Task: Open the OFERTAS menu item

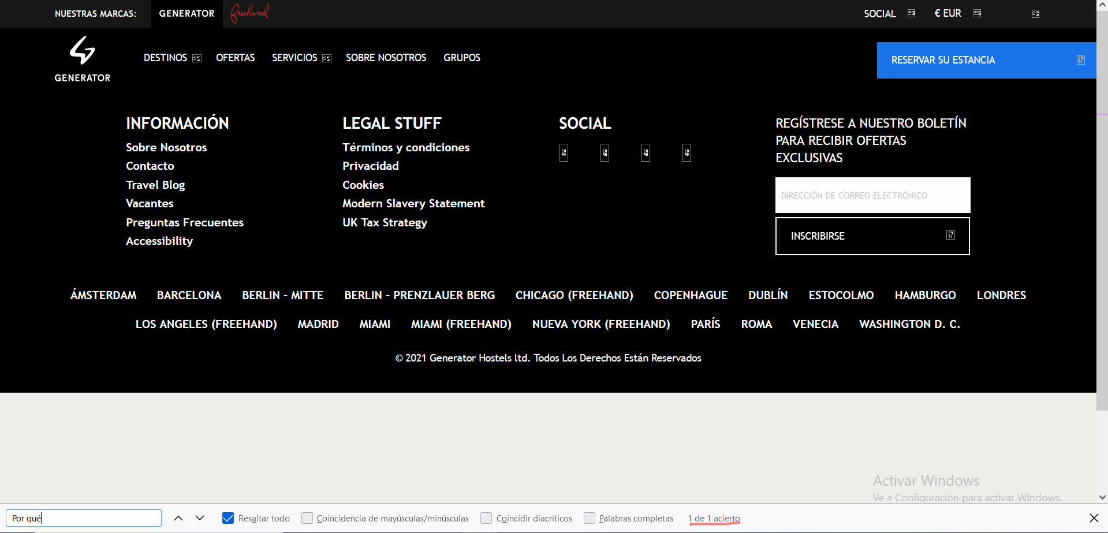Action: point(235,58)
